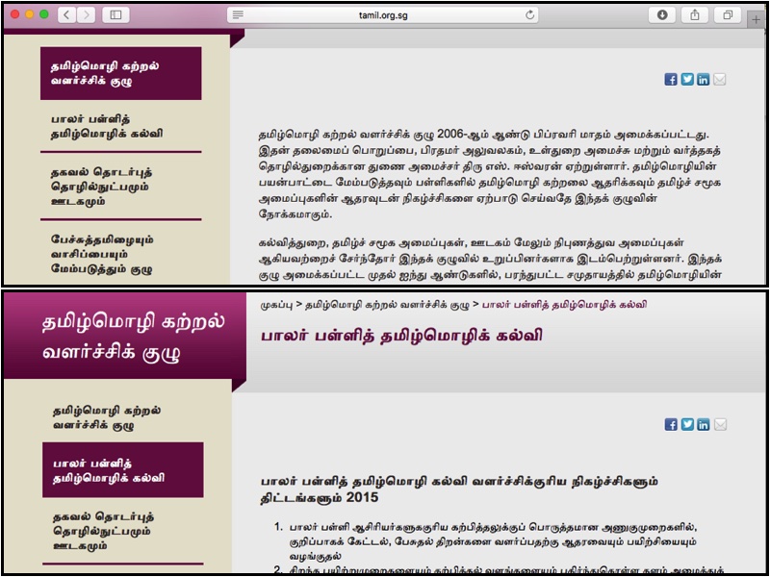Click the Safari forward navigation arrow

(x=88, y=15)
